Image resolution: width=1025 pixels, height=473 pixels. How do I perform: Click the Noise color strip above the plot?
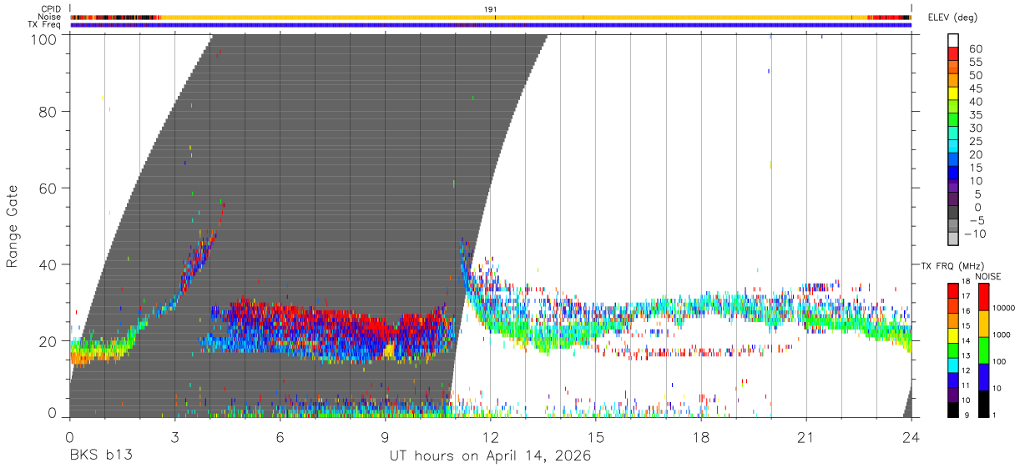tap(490, 17)
